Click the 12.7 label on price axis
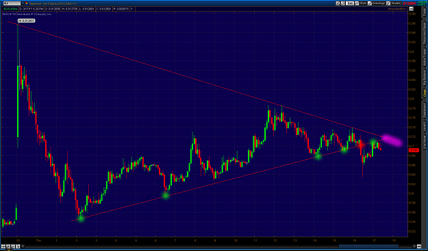This screenshot has width=428, height=251. tap(412, 146)
